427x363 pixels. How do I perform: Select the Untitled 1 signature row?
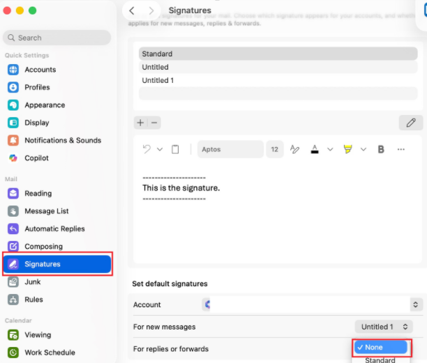click(x=278, y=80)
